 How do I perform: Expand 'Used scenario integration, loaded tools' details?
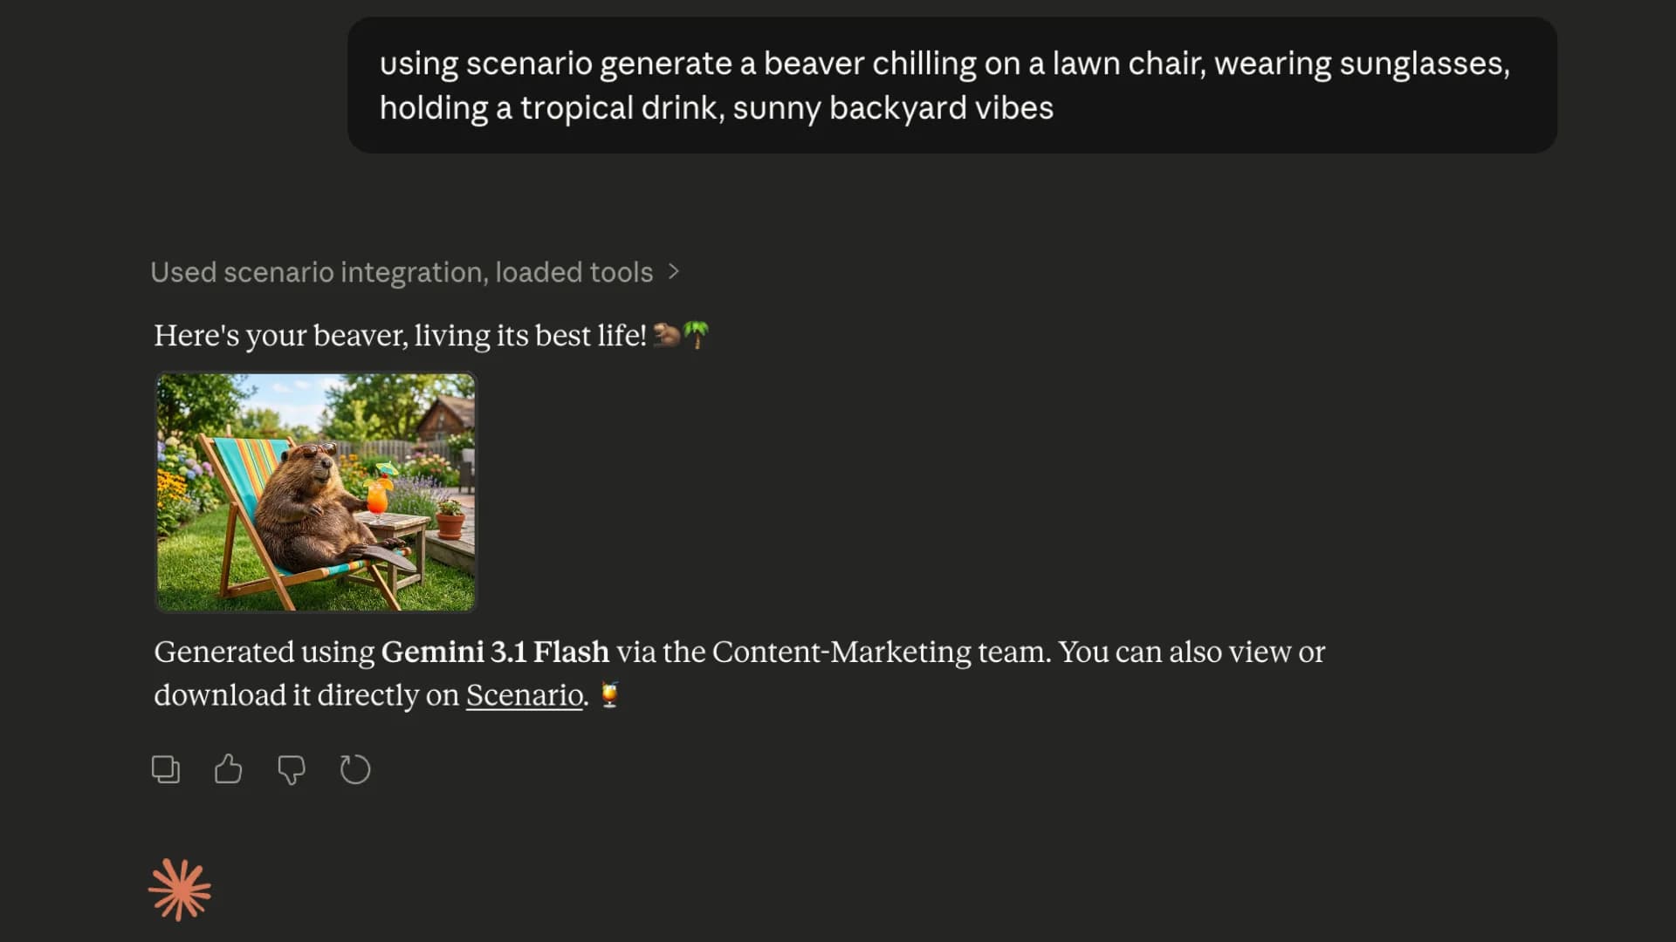click(x=402, y=272)
